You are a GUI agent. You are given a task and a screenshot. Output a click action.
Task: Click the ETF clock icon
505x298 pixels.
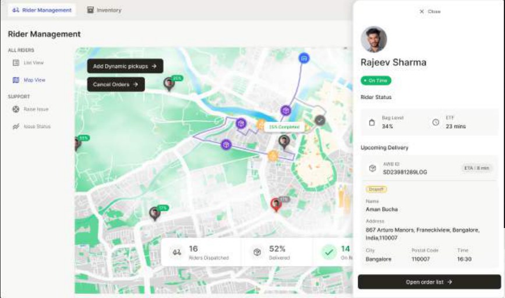click(436, 122)
